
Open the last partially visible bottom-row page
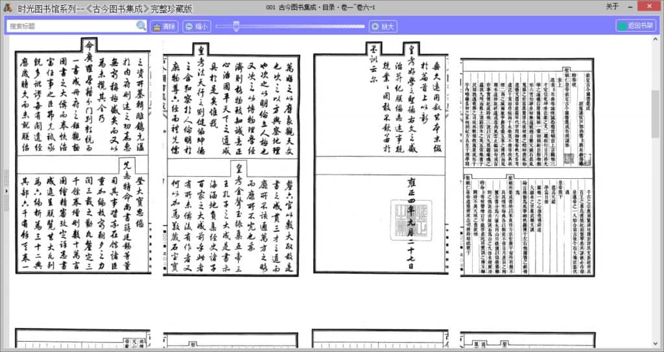coord(528,340)
